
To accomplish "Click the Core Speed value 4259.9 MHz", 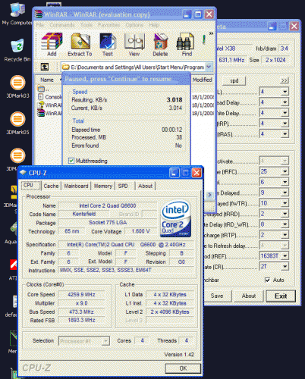I will 81,294.
